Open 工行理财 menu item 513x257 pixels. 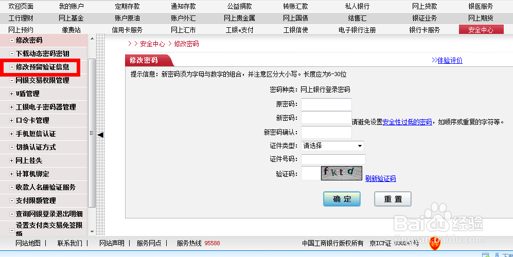[x=21, y=19]
